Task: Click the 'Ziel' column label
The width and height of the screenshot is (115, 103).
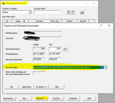Action: (51, 45)
